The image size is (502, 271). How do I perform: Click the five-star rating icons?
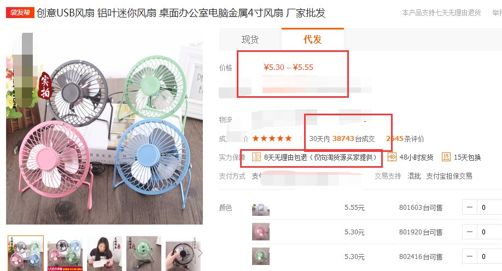[272, 138]
